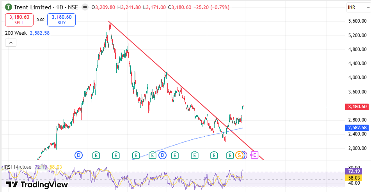Click the SELL 3,180.60 button

[x=19, y=19]
